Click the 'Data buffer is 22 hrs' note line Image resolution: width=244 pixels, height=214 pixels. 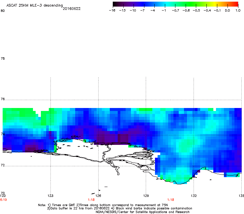click(119, 208)
